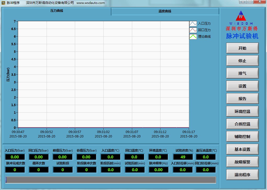Open 环境控温 controls
The width and height of the screenshot is (267, 190).
click(x=242, y=111)
